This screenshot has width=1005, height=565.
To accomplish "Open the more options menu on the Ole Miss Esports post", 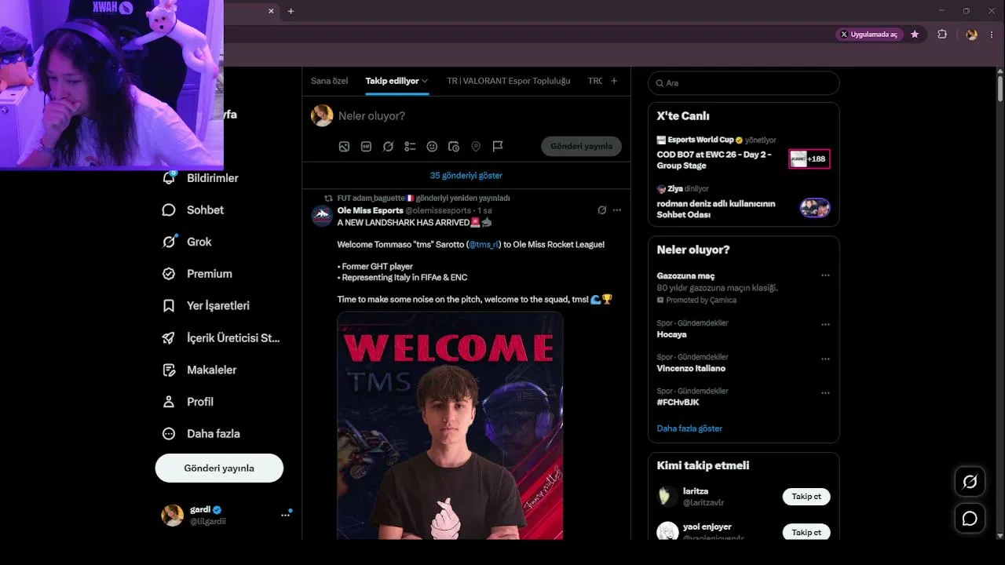I will point(617,210).
